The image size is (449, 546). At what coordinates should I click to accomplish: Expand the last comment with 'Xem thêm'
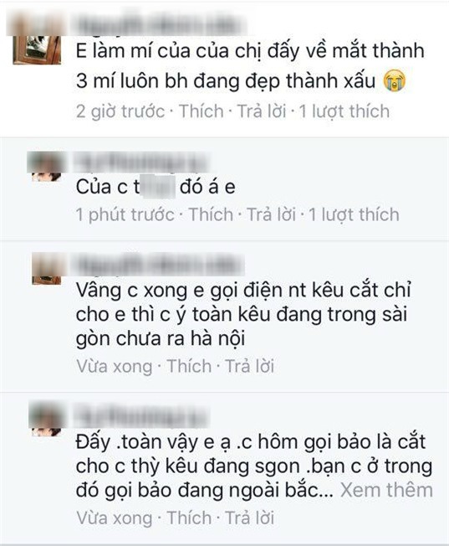tap(386, 490)
